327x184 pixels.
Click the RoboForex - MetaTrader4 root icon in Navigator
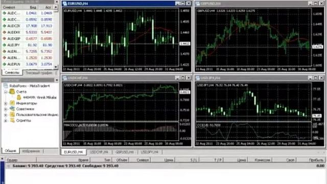6,86
